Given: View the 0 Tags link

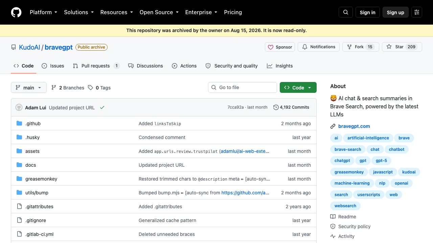Looking at the screenshot, I should tap(99, 88).
